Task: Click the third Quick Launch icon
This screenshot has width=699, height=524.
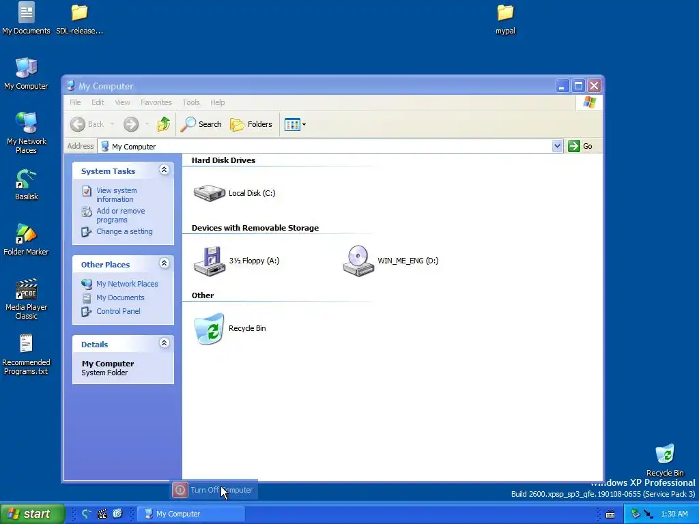Action: tap(117, 514)
